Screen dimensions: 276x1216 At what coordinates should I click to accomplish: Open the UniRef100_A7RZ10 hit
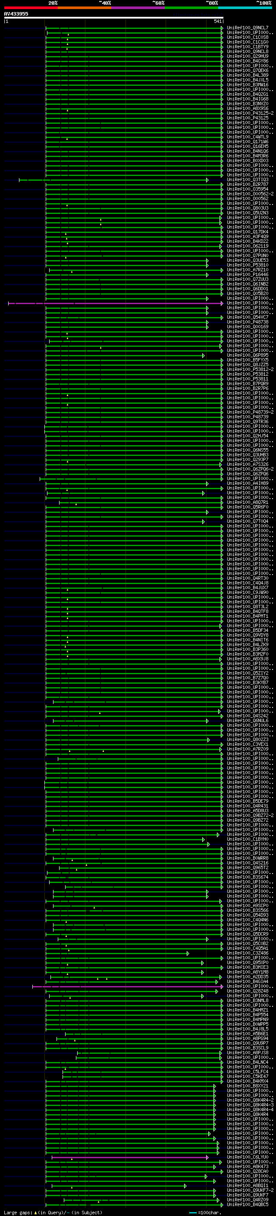247,270
